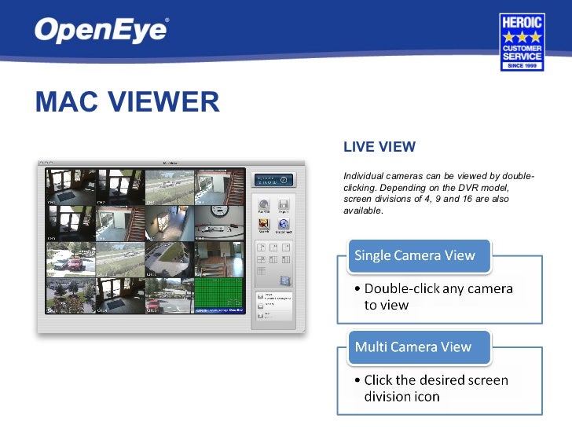This screenshot has width=572, height=429.
Task: Select the wall clock camera tile
Action: click(x=219, y=223)
